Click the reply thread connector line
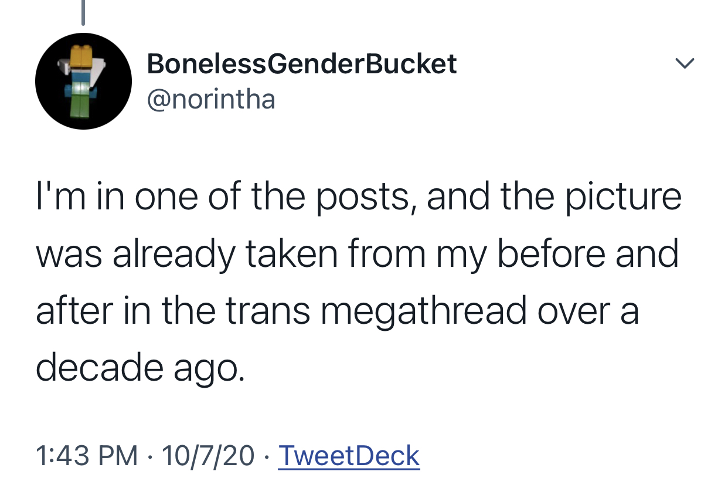 click(83, 12)
